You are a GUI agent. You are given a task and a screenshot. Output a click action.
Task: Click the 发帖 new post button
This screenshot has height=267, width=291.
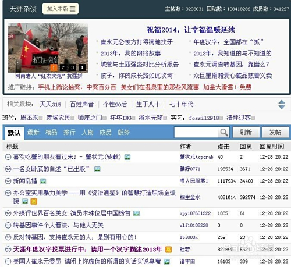275,132
